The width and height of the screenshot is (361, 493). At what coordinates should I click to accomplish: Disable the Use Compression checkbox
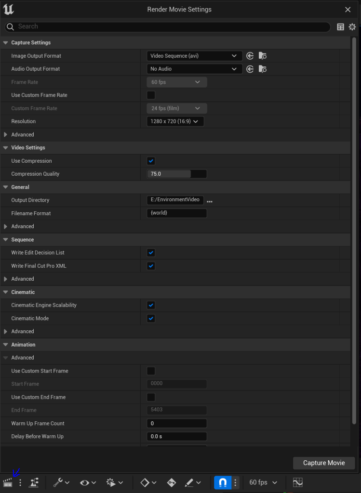151,161
